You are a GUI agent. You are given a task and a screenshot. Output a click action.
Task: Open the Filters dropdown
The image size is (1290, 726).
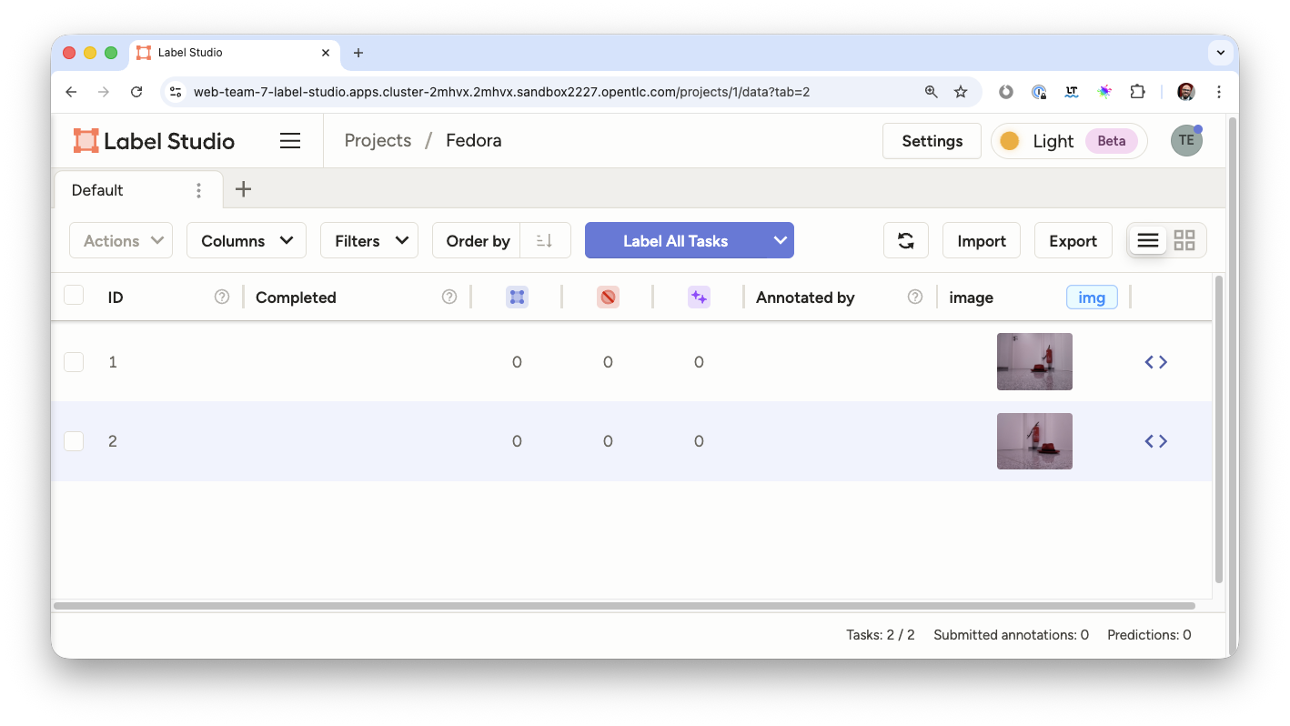point(368,241)
